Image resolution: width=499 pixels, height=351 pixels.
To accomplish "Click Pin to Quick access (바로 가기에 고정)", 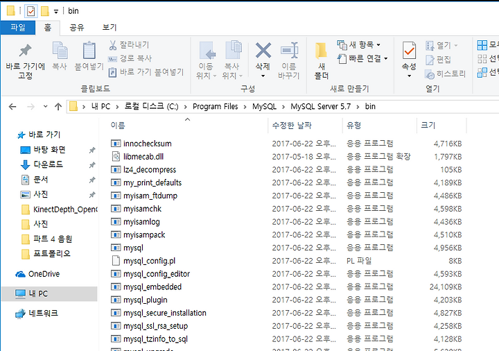I will (25, 60).
